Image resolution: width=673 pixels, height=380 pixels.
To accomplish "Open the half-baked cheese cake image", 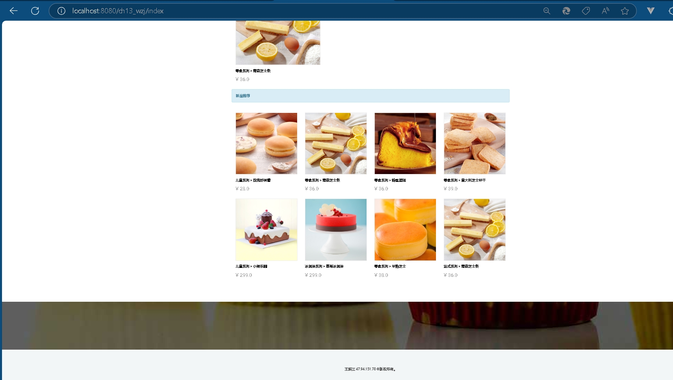I will point(405,230).
